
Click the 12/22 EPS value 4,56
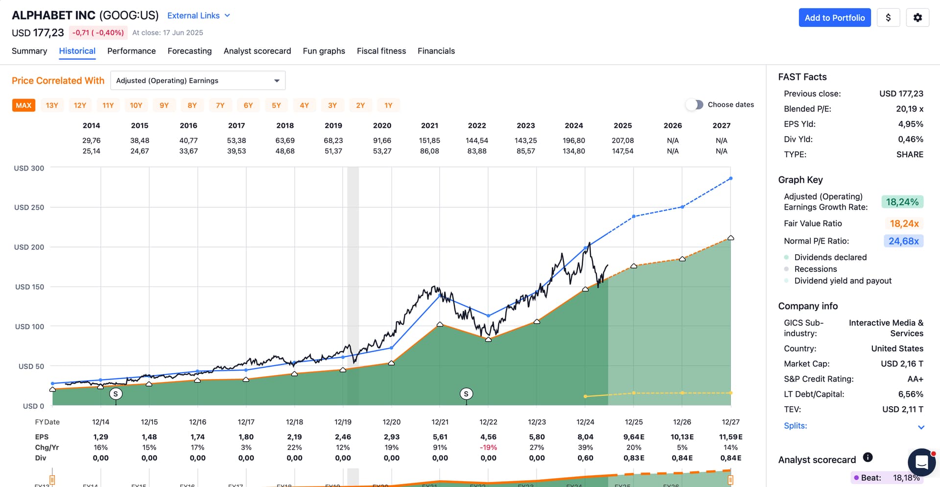[488, 437]
